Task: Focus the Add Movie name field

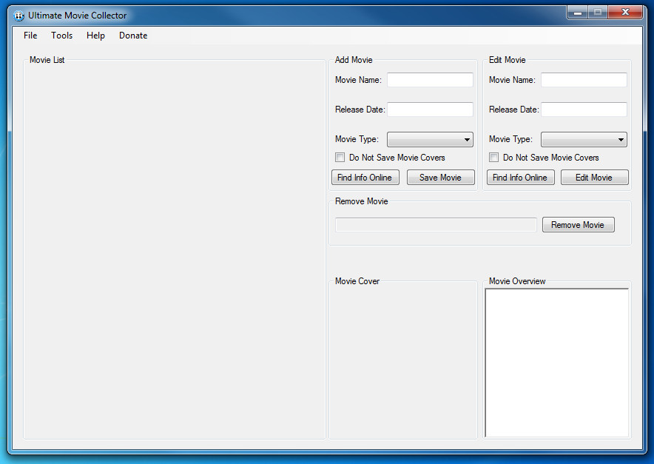Action: [x=430, y=80]
